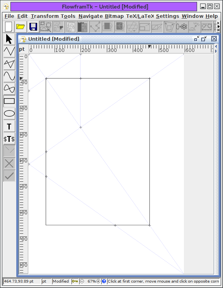Click the Shear toolbar icon

click(x=157, y=27)
